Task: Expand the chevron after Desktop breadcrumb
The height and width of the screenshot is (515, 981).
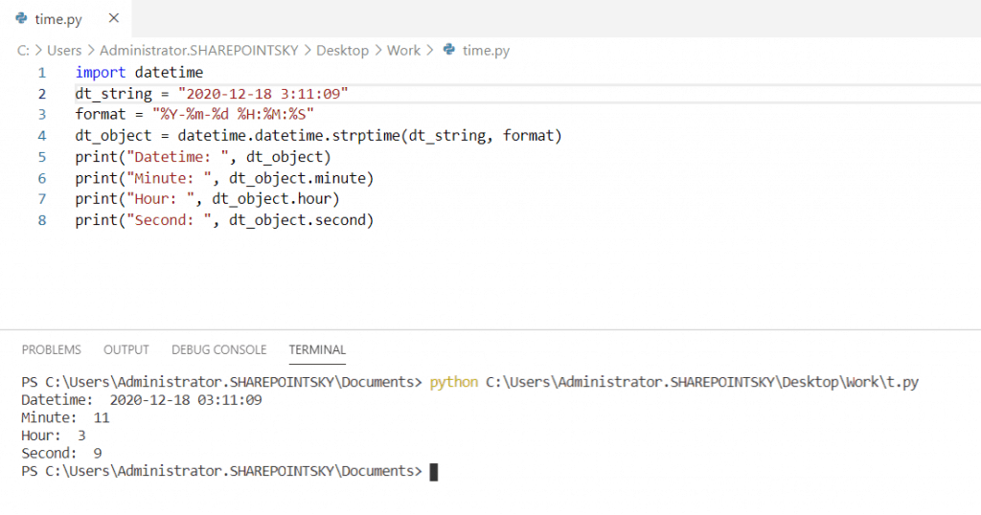Action: [377, 50]
